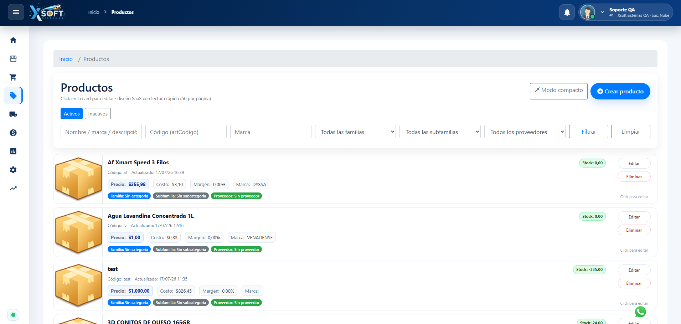Focus Código (artCodigo) input field
This screenshot has width=681, height=324.
click(186, 132)
